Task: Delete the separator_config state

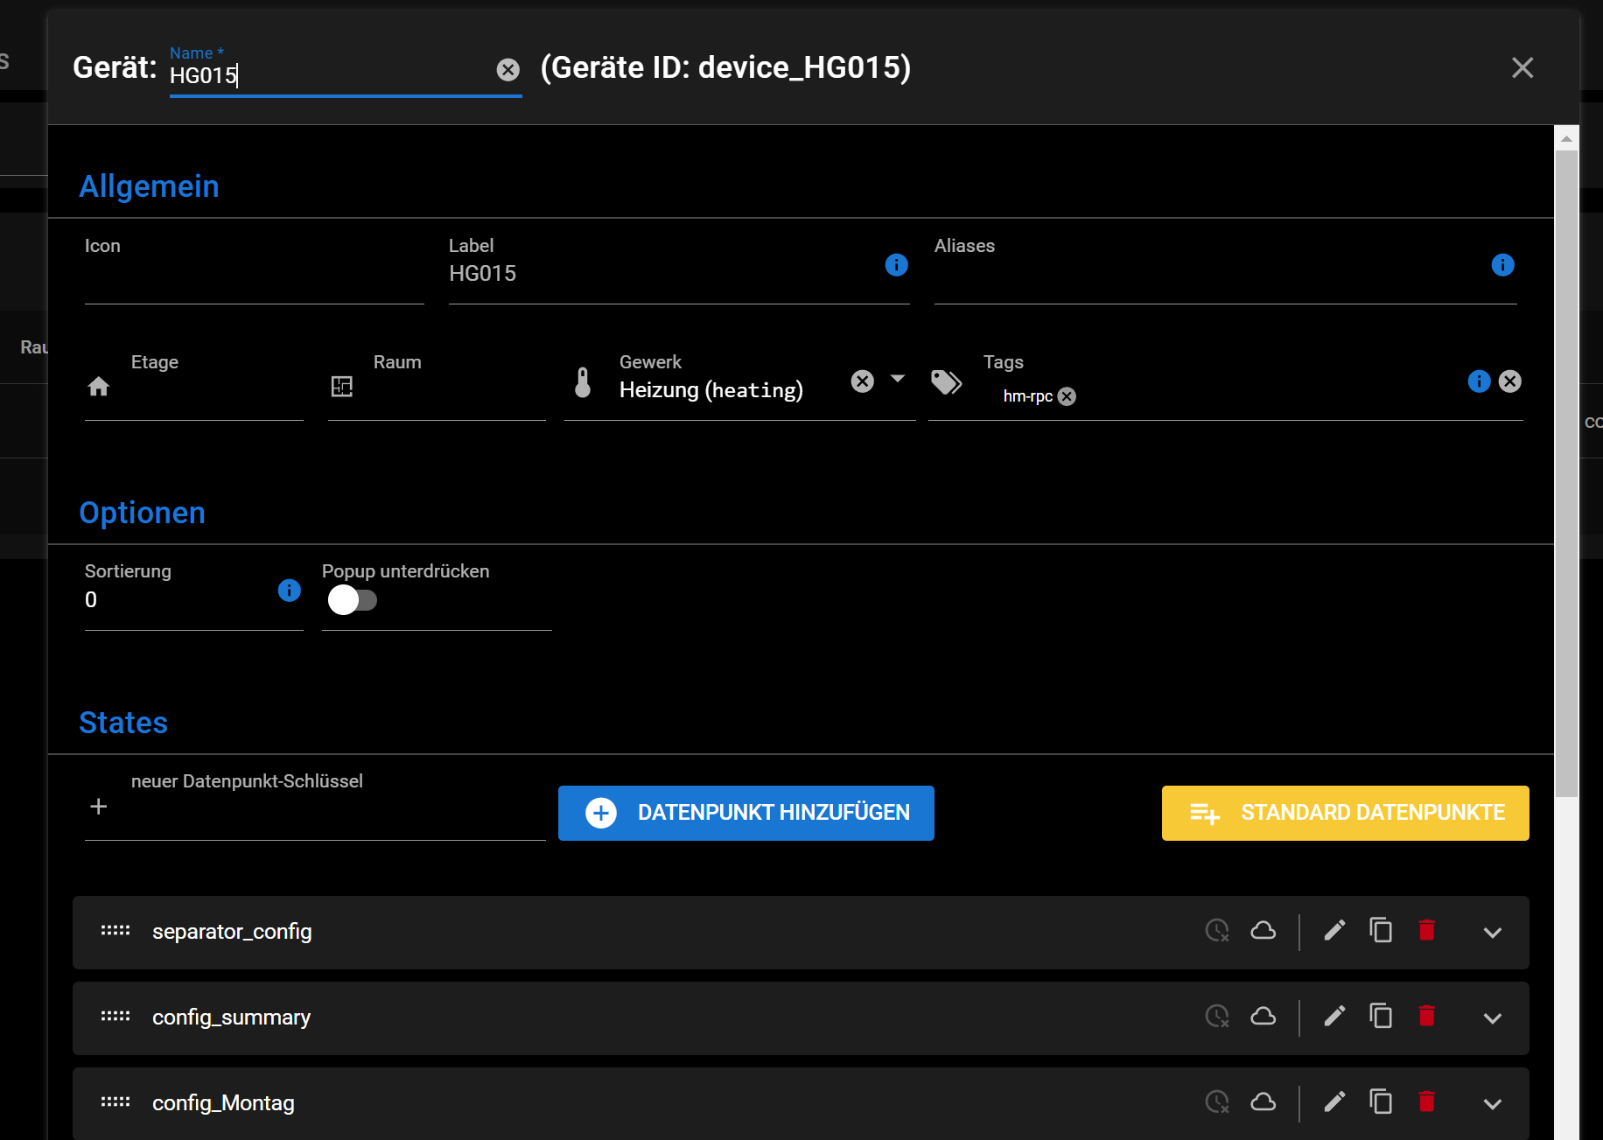Action: tap(1426, 930)
